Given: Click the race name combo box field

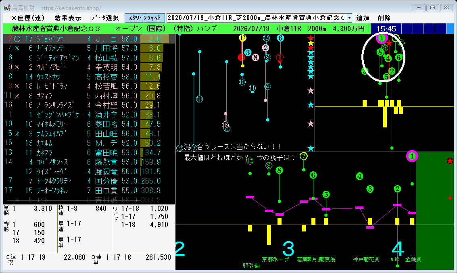Looking at the screenshot, I should click(257, 18).
